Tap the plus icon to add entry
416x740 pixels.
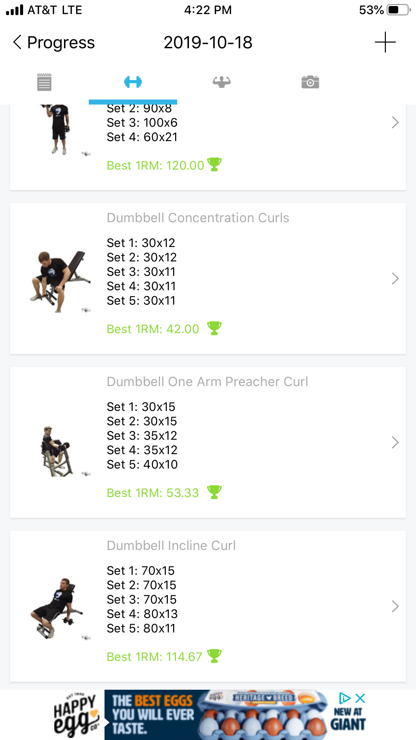coord(385,42)
